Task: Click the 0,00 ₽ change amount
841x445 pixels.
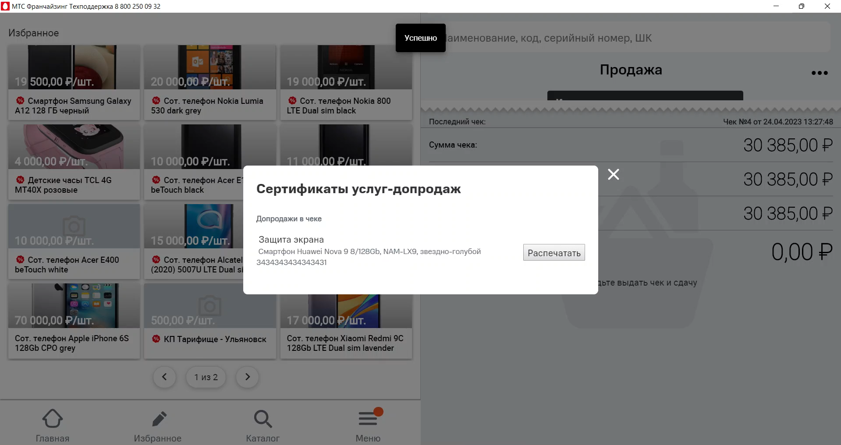Action: point(802,252)
